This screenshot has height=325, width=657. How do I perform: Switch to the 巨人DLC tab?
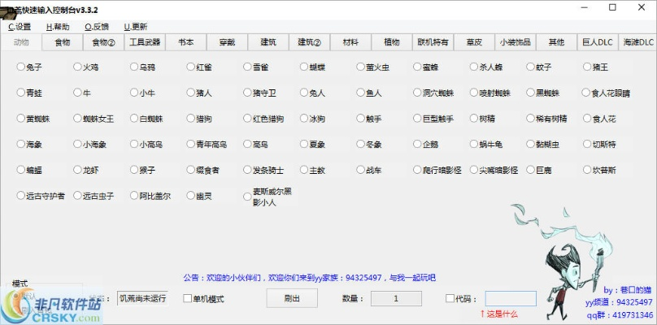click(597, 42)
